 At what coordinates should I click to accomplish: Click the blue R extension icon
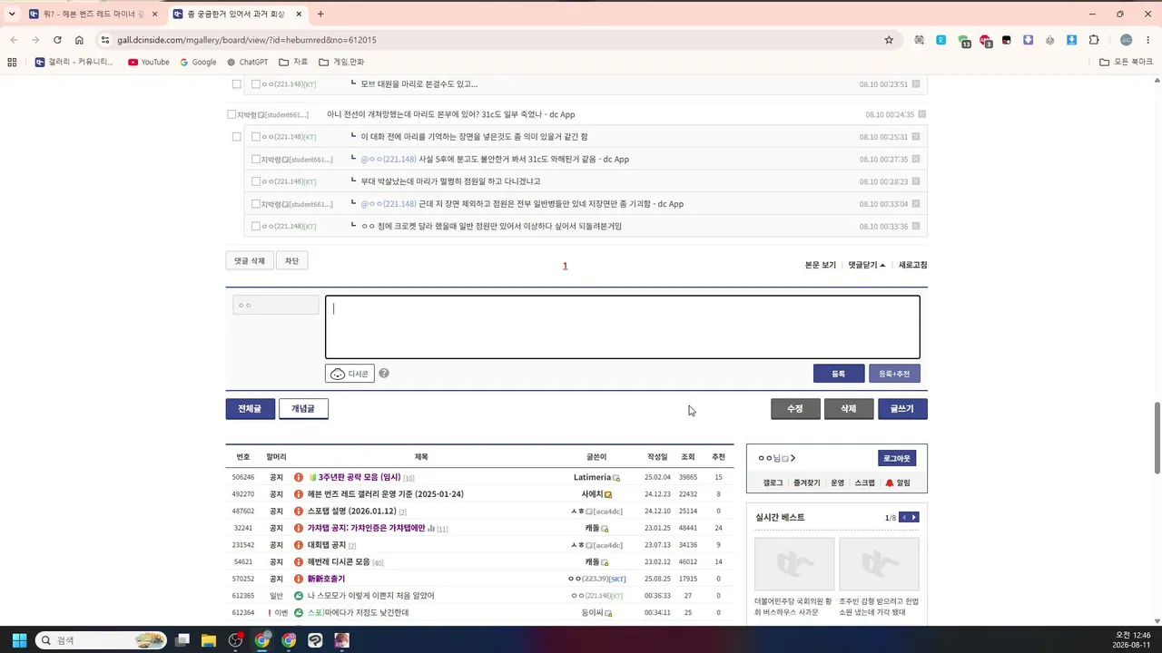click(941, 40)
